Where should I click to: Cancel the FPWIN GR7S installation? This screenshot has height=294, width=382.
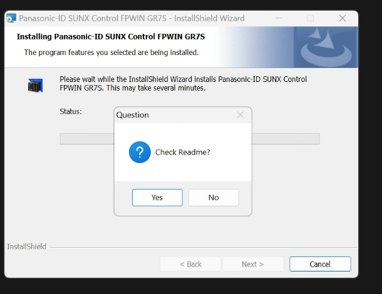tap(320, 264)
